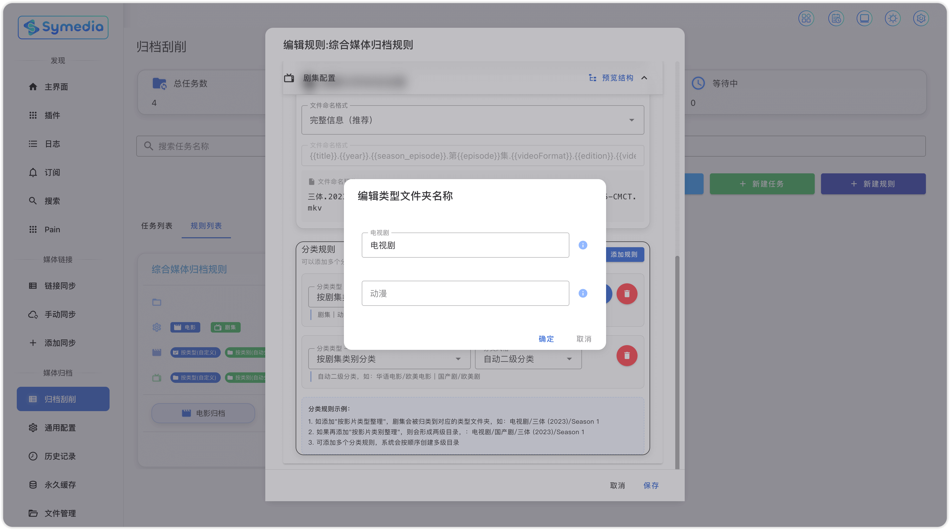The width and height of the screenshot is (950, 530).
Task: Switch to 任务列表 tab
Action: (x=157, y=226)
